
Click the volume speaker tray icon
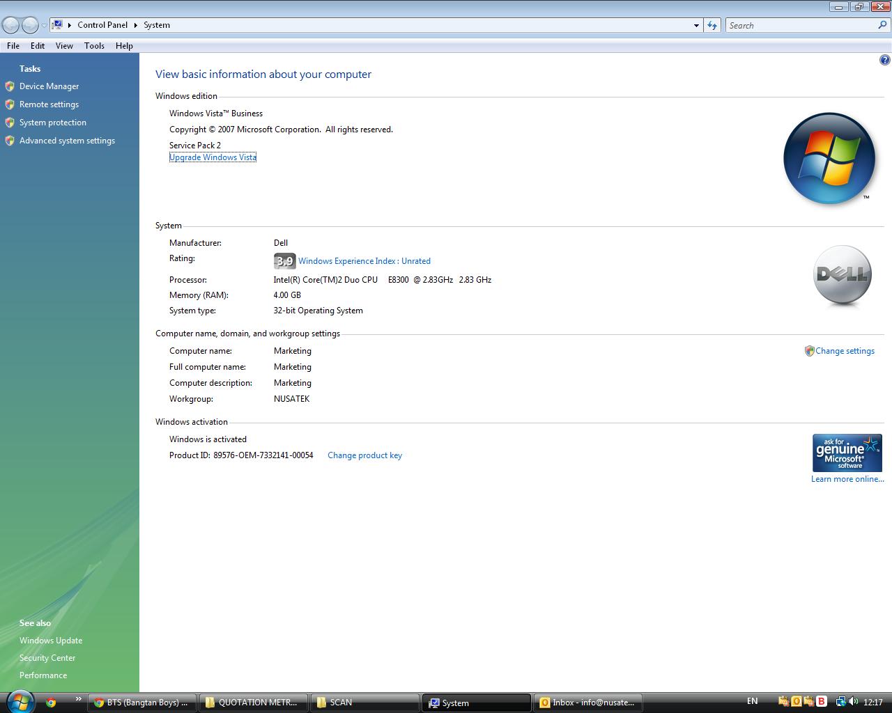pos(853,702)
